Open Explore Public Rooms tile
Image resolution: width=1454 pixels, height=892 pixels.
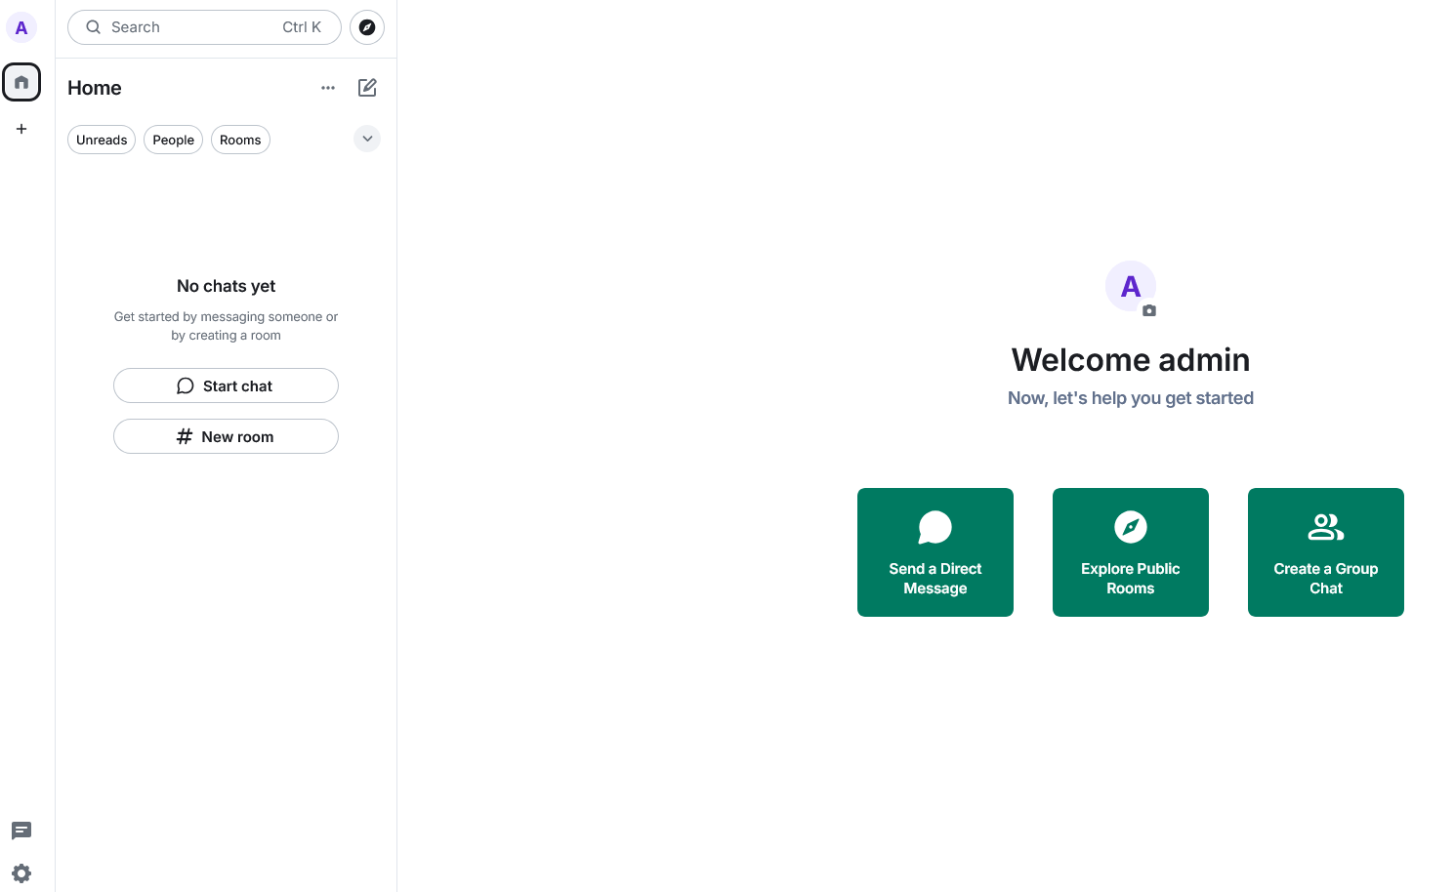(1130, 552)
